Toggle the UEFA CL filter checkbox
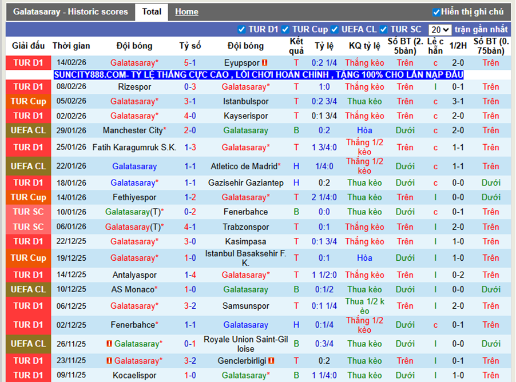The width and height of the screenshot is (516, 382). (x=335, y=30)
